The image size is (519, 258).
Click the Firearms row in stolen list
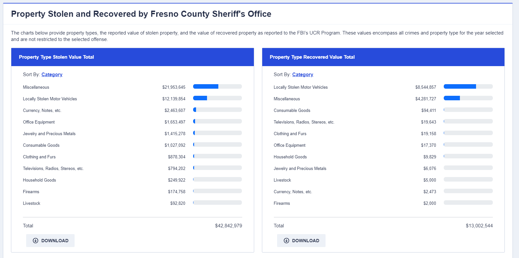point(31,192)
